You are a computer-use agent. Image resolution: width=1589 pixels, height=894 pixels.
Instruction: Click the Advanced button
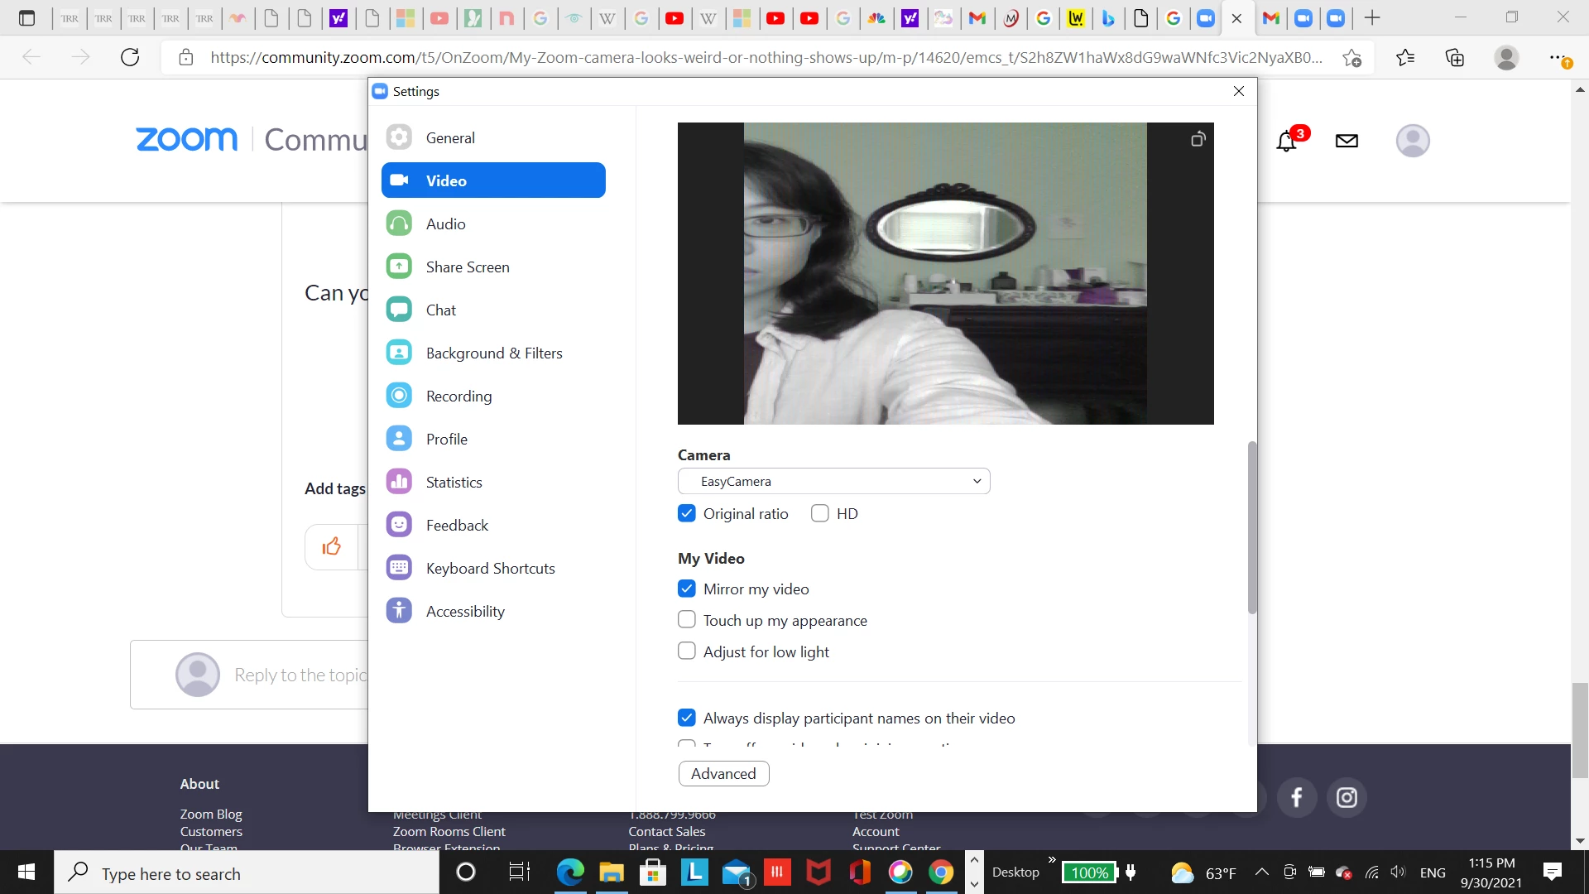(x=723, y=773)
